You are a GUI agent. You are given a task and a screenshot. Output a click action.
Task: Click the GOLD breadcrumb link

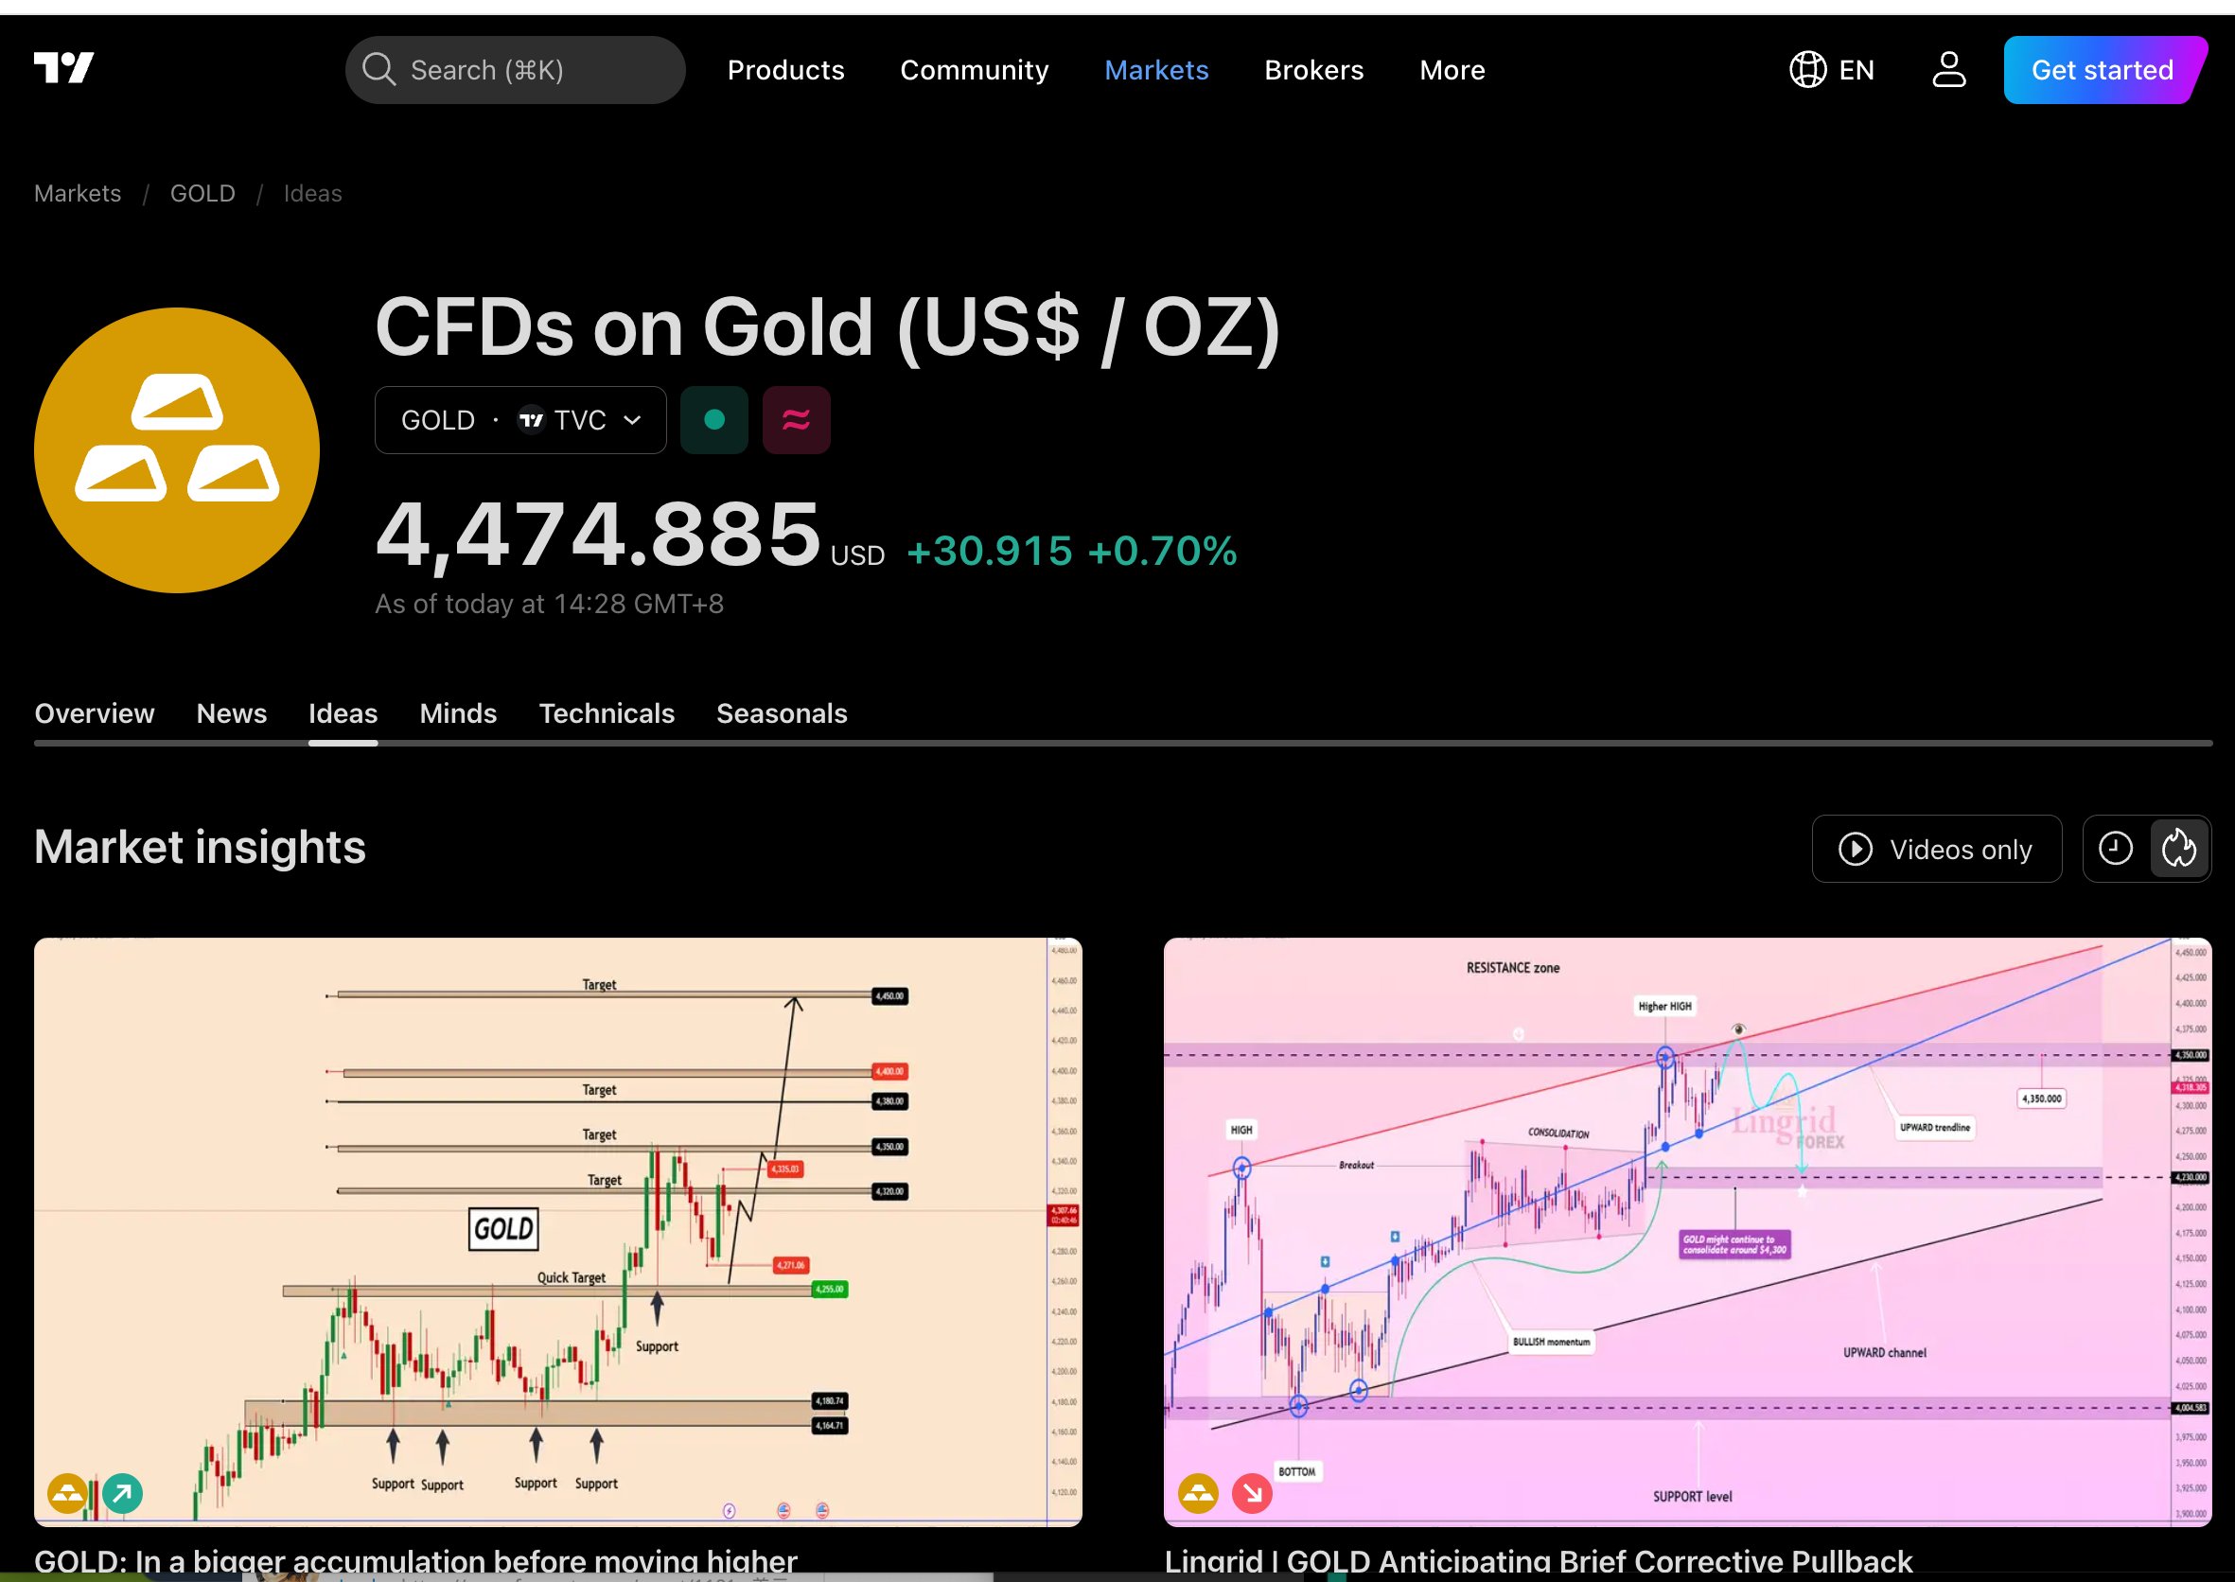pos(202,193)
